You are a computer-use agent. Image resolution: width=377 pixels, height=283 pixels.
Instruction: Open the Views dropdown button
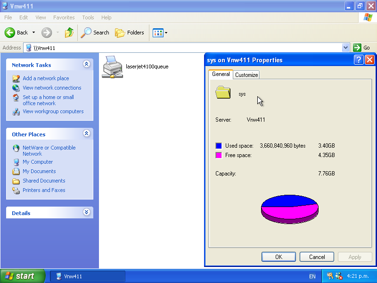pos(160,33)
